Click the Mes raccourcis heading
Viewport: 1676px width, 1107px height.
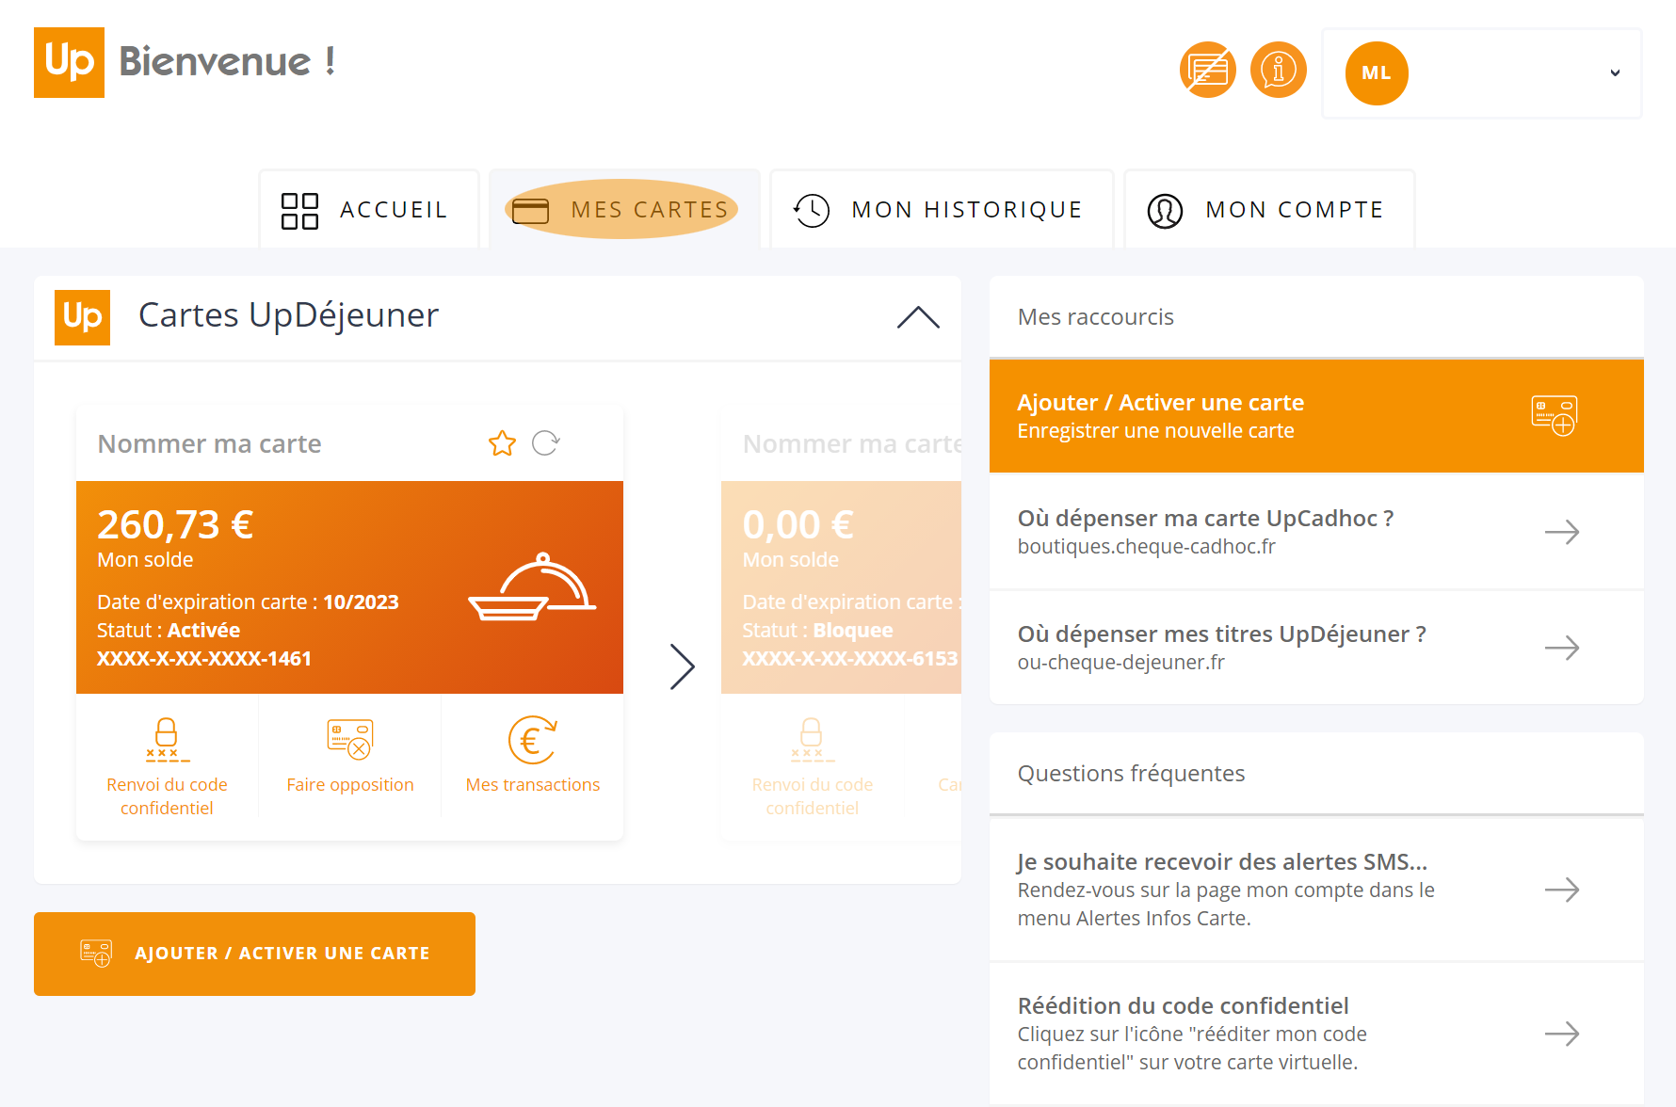[1096, 317]
